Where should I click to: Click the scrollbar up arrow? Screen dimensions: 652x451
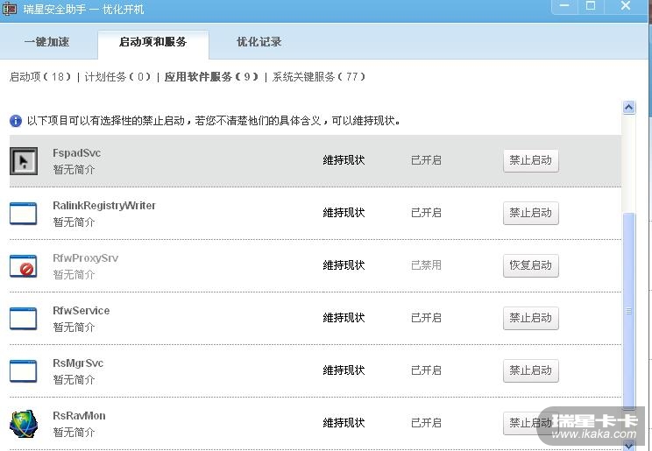point(628,108)
